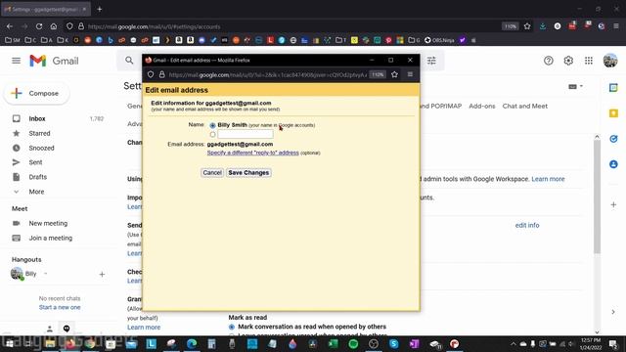Open Google account profile avatar
The image size is (626, 352).
(610, 61)
